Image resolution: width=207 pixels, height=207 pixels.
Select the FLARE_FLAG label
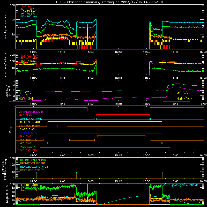[x=27, y=129]
